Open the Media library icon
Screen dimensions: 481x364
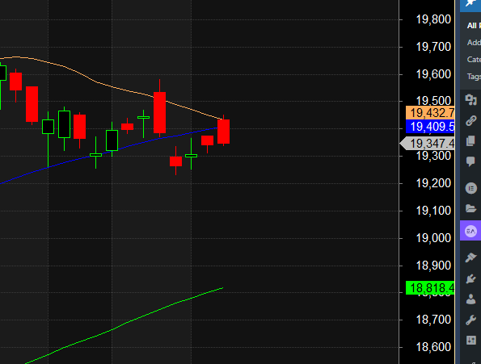pos(470,100)
